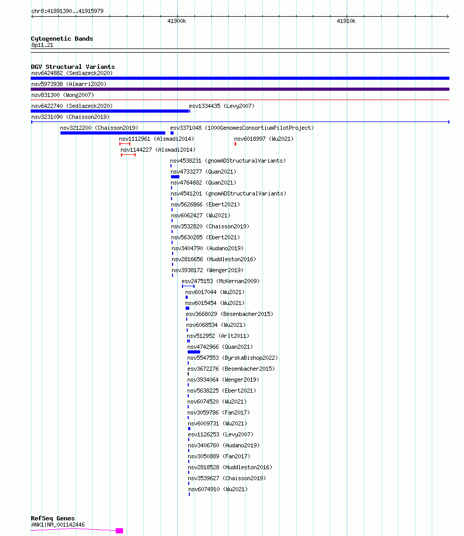
Task: Click nsv4742966 (Quan2021) label
Action: (220, 347)
